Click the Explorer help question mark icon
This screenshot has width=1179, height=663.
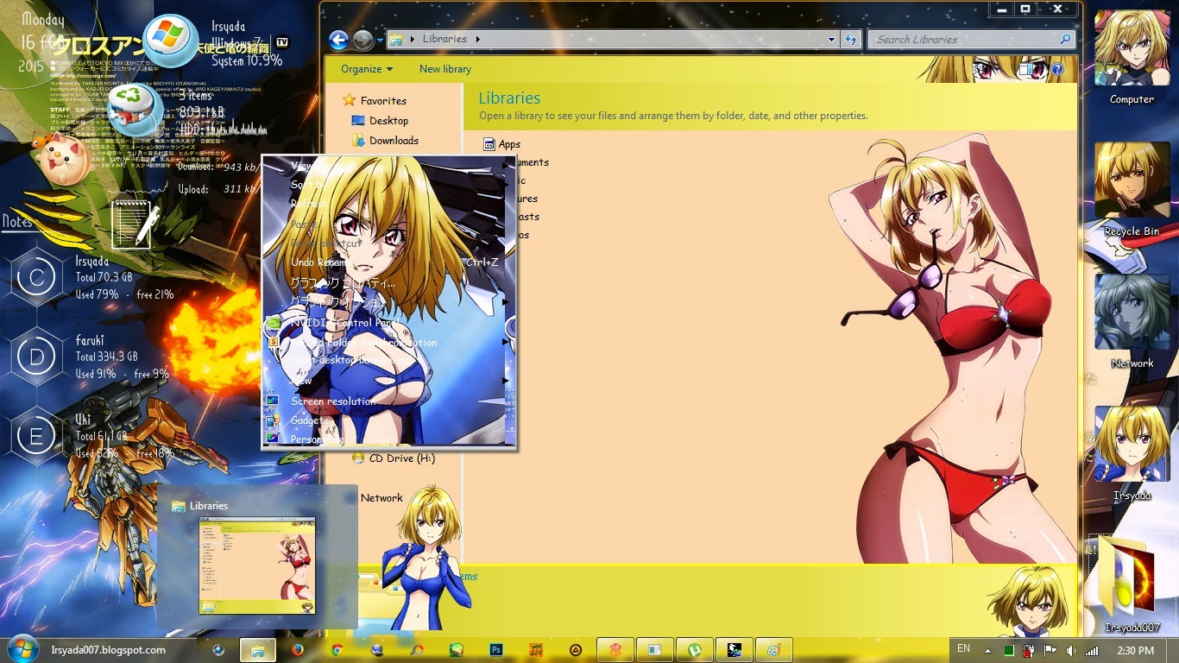(x=1056, y=69)
